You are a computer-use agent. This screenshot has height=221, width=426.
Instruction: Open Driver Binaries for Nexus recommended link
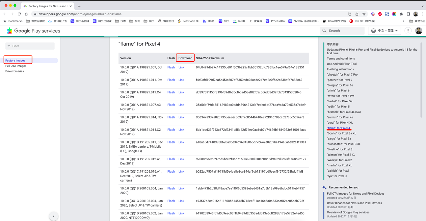tap(354, 203)
